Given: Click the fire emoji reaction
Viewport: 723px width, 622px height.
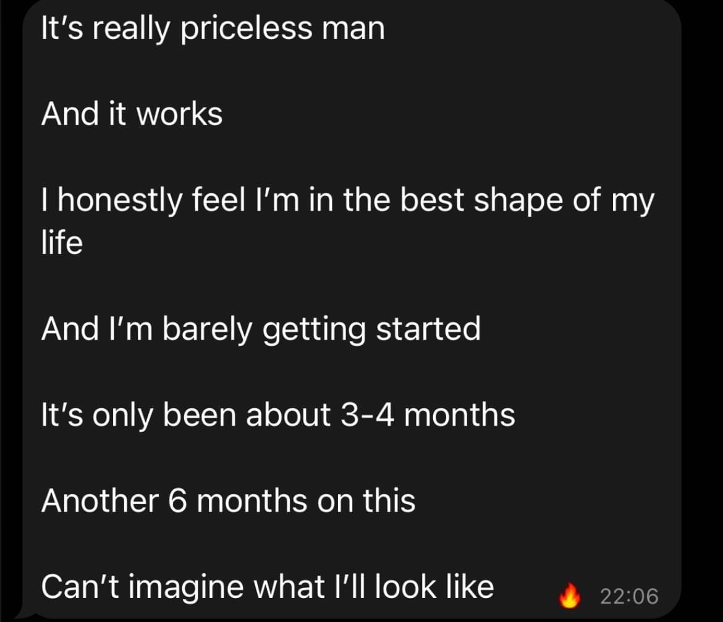Looking at the screenshot, I should point(570,594).
